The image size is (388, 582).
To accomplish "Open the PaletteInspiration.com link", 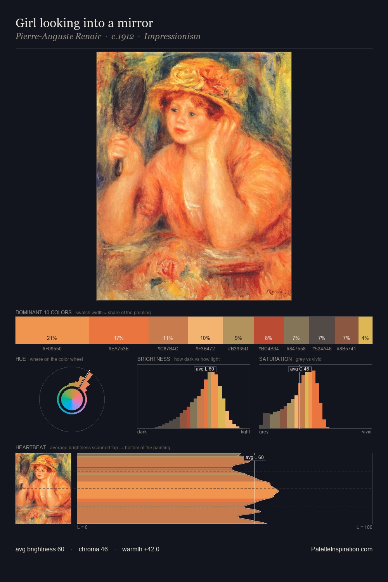I will pyautogui.click(x=342, y=549).
